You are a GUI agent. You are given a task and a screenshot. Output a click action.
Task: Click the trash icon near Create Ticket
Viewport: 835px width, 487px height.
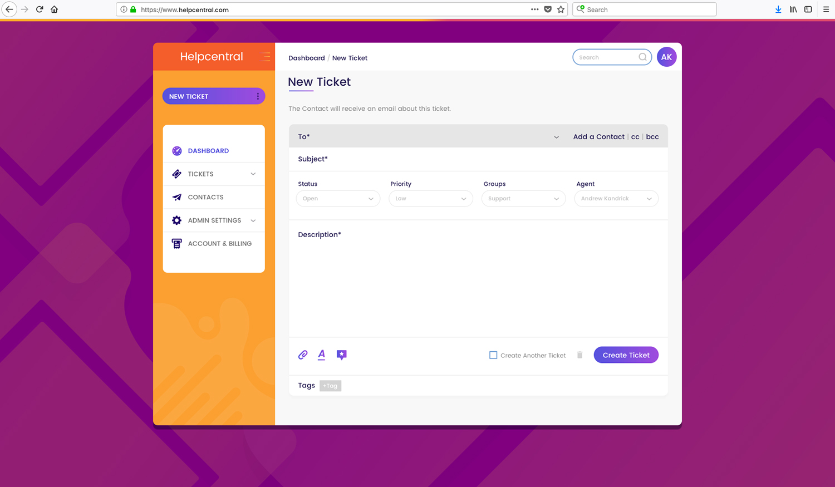coord(579,355)
